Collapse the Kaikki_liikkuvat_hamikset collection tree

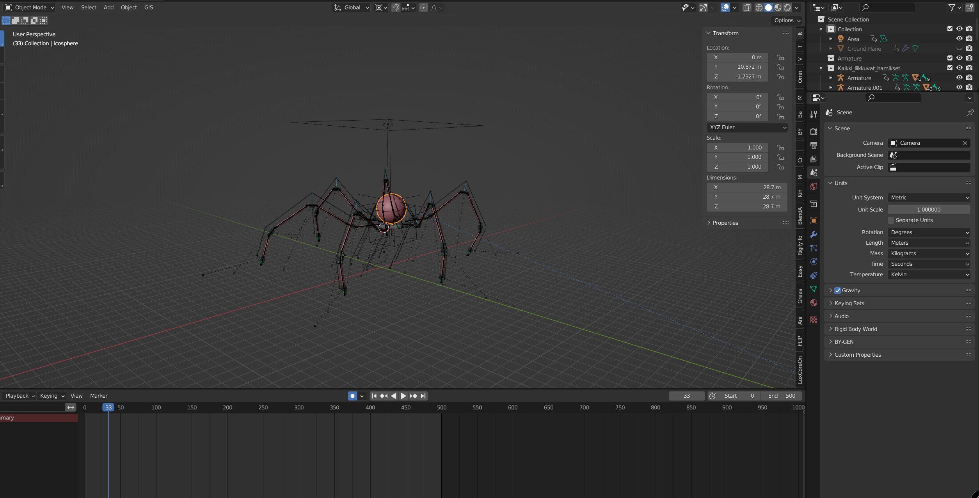coord(821,68)
